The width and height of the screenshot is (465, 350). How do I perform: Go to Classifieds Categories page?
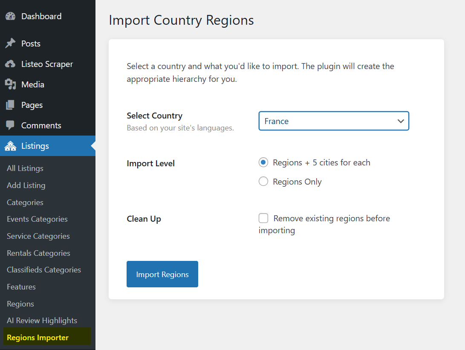pos(44,270)
